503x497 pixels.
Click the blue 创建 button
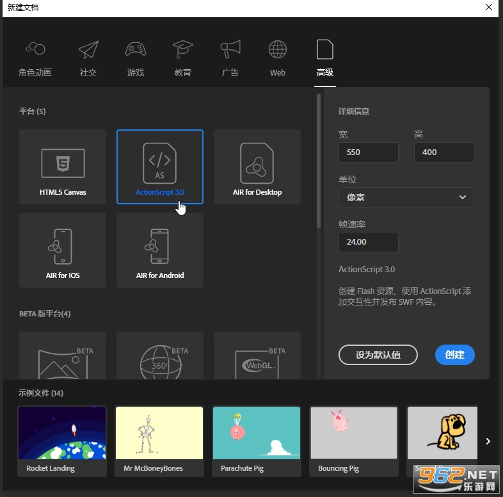pos(454,355)
